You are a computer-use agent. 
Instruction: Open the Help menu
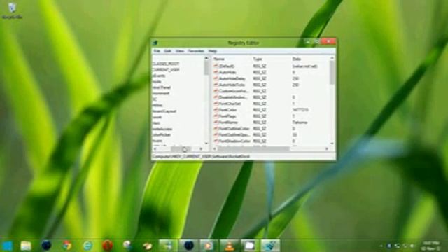point(212,51)
